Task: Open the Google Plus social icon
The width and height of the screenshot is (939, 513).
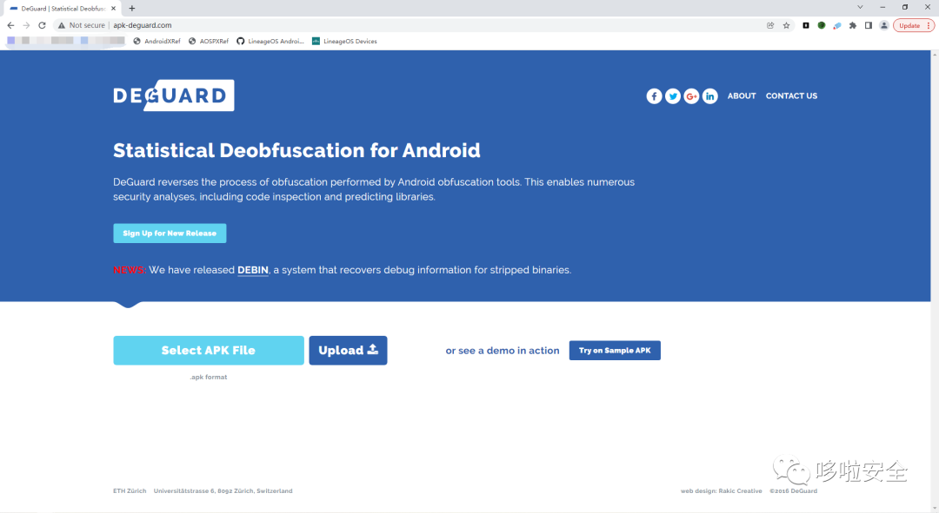Action: (x=691, y=96)
